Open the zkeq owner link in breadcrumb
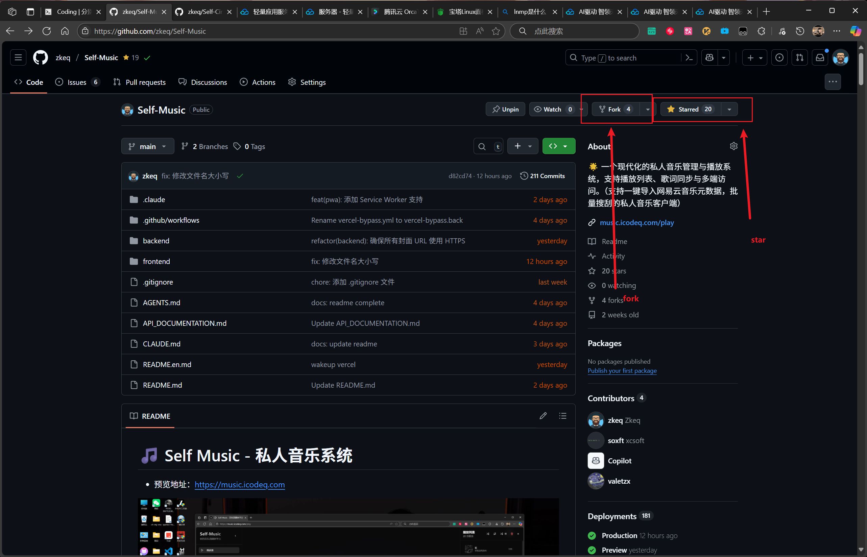 click(x=63, y=57)
